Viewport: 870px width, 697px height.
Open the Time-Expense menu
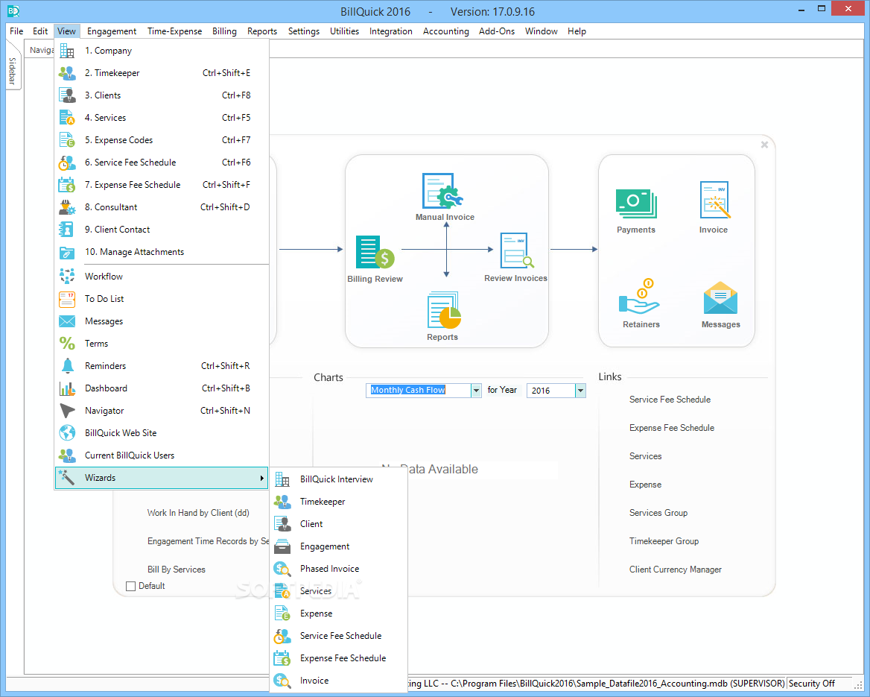(x=174, y=31)
